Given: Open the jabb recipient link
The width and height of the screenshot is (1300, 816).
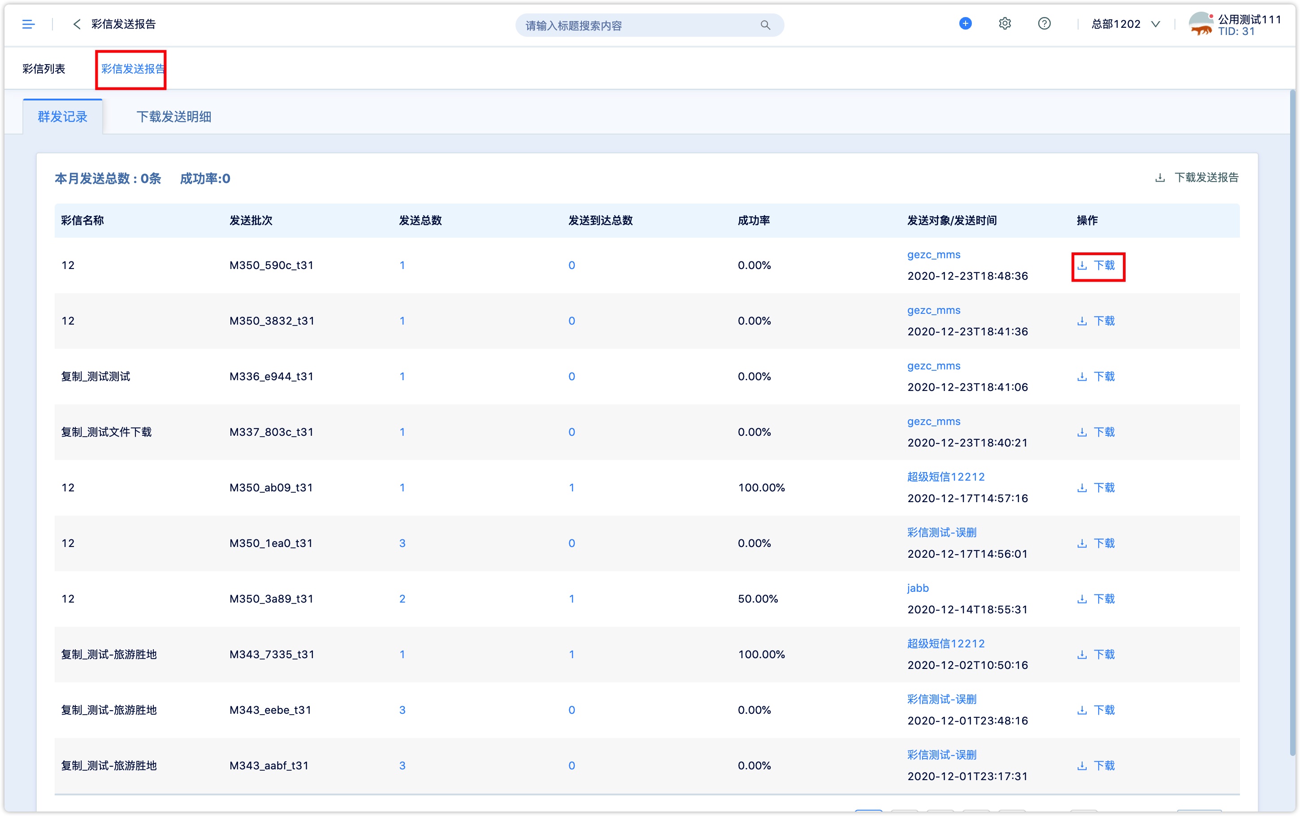Looking at the screenshot, I should pos(918,588).
